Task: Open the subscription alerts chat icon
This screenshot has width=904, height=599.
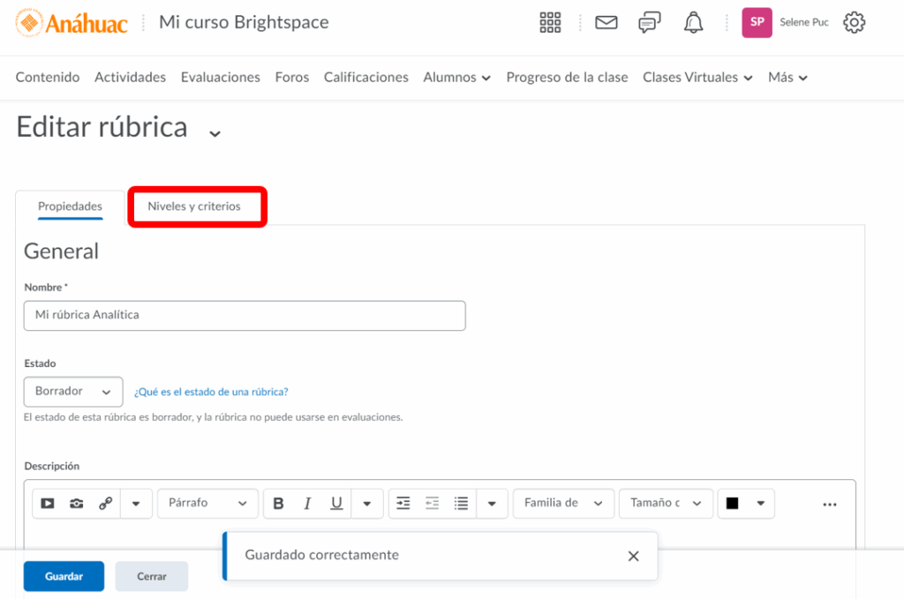Action: pos(650,23)
